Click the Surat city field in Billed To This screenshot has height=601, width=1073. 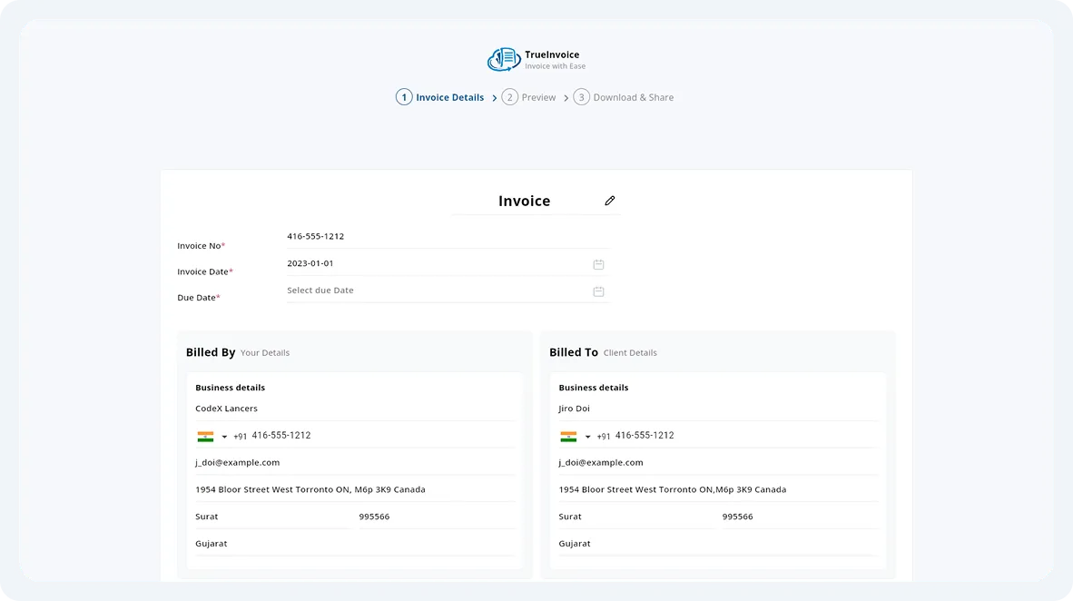tap(635, 517)
